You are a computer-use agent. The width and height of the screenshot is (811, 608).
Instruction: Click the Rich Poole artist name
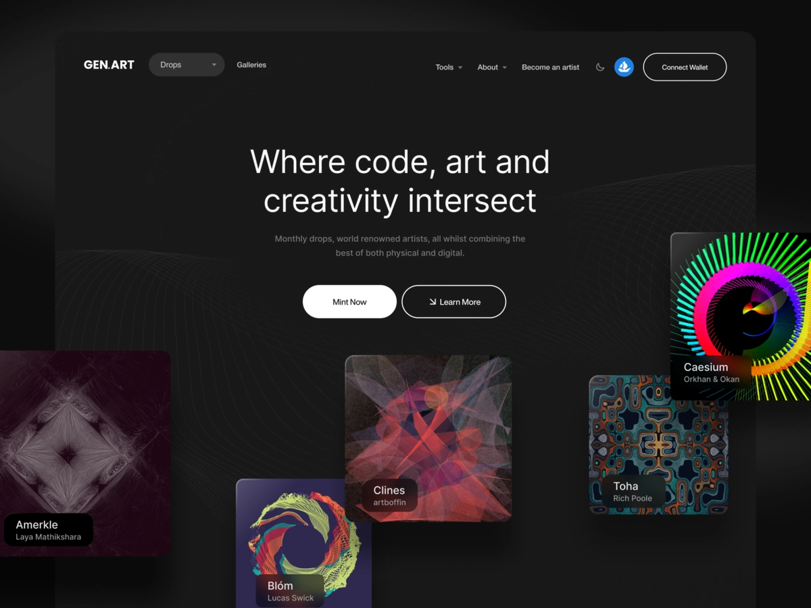(633, 499)
